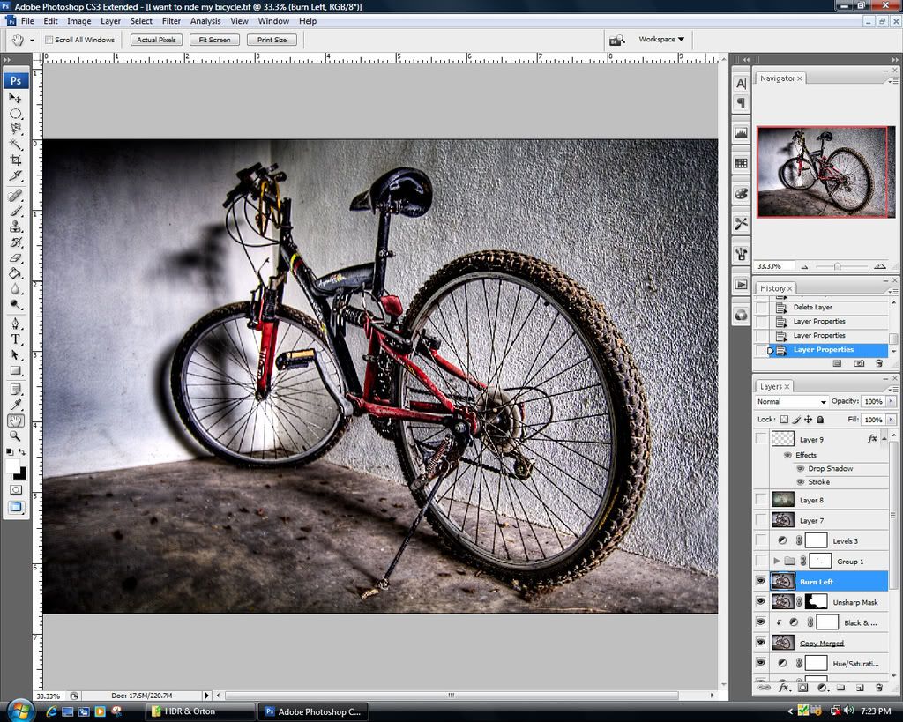903x722 pixels.
Task: Open the Workspace dropdown
Action: (x=661, y=40)
